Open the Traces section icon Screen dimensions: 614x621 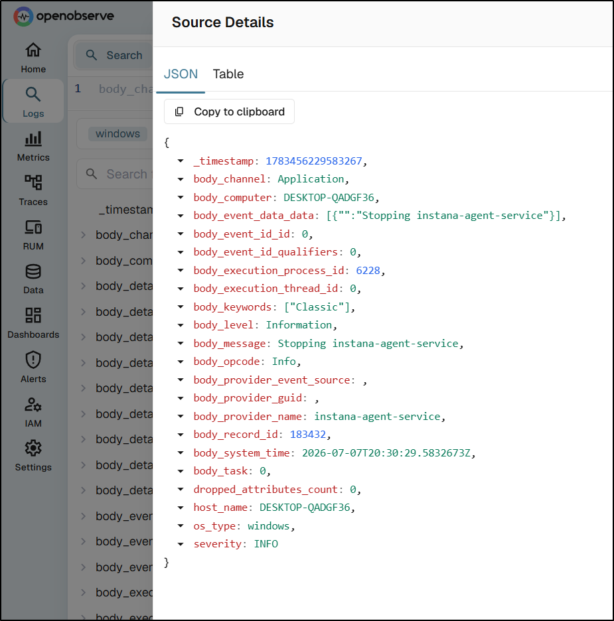[x=33, y=182]
